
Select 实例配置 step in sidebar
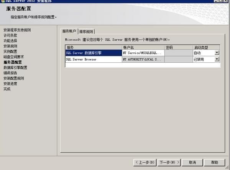[10, 52]
